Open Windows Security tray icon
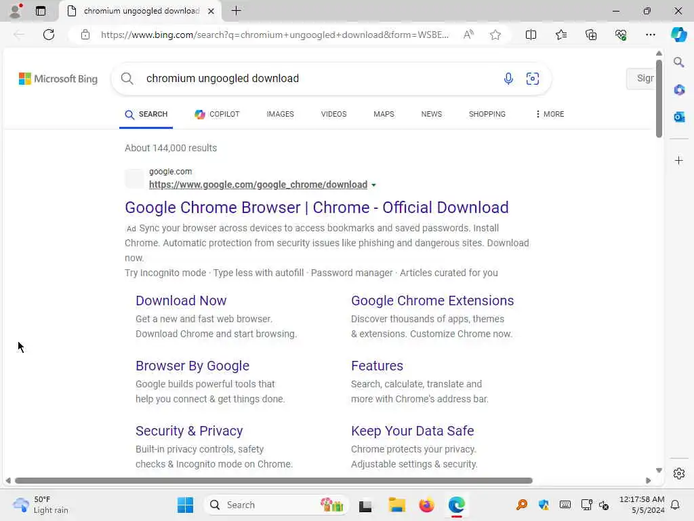Viewport: 694px width, 521px height. pos(544,505)
